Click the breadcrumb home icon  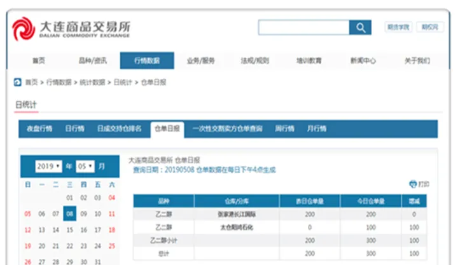[x=18, y=83]
